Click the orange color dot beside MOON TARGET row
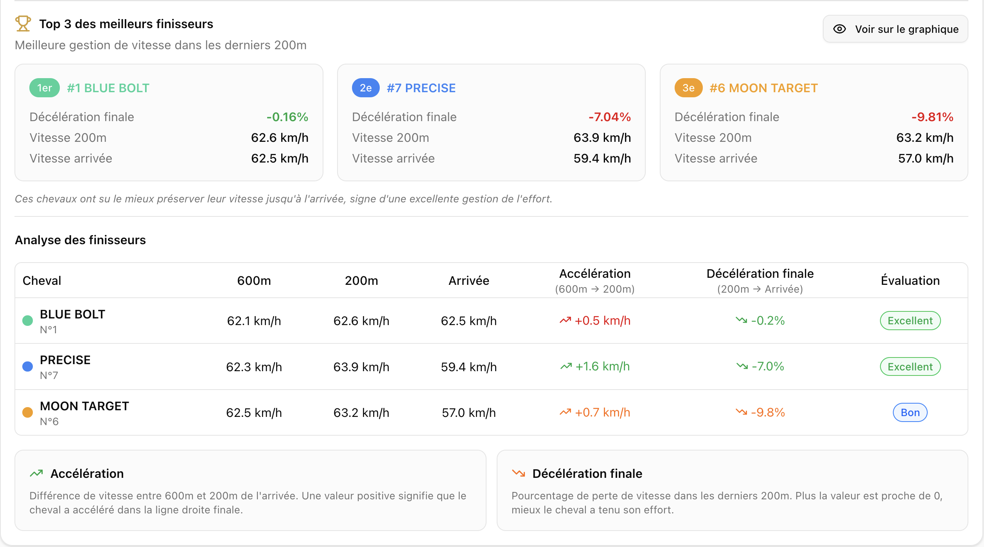984x547 pixels. point(28,413)
